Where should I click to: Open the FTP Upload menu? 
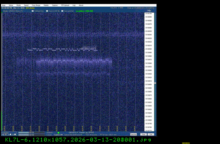(x=65, y=5)
